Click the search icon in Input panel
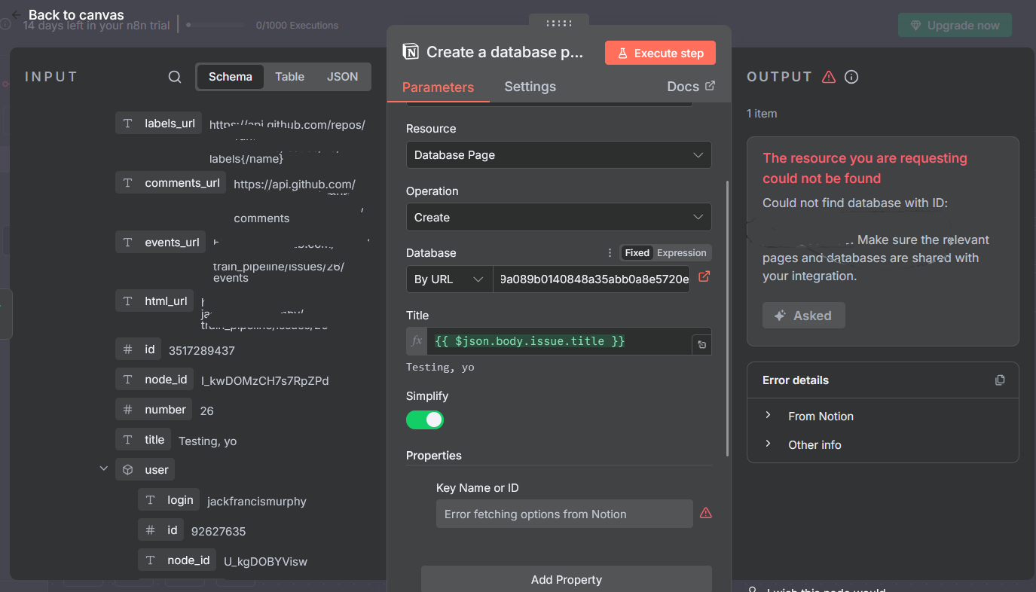 point(174,77)
